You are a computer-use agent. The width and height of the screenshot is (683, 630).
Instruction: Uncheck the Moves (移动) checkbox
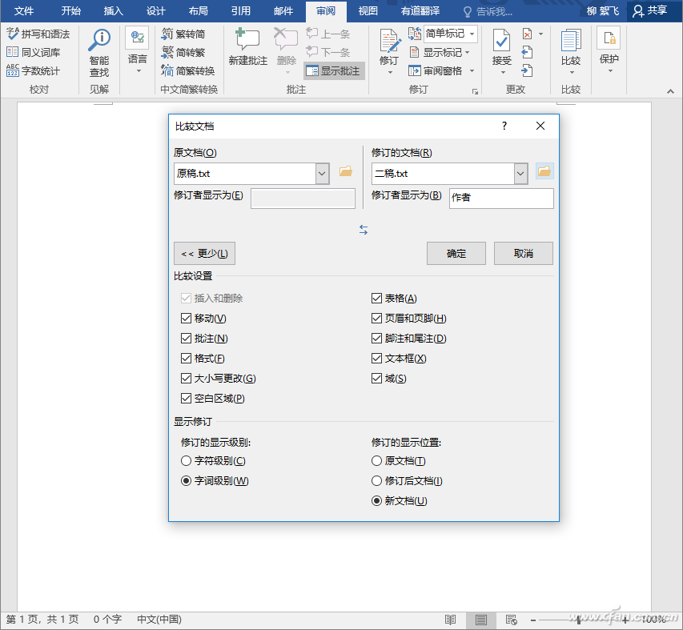point(186,319)
